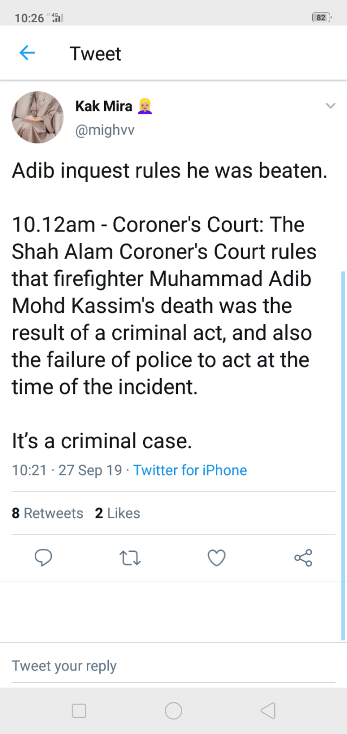Open the reply speech bubble icon
This screenshot has height=734, width=347.
pos(43,557)
